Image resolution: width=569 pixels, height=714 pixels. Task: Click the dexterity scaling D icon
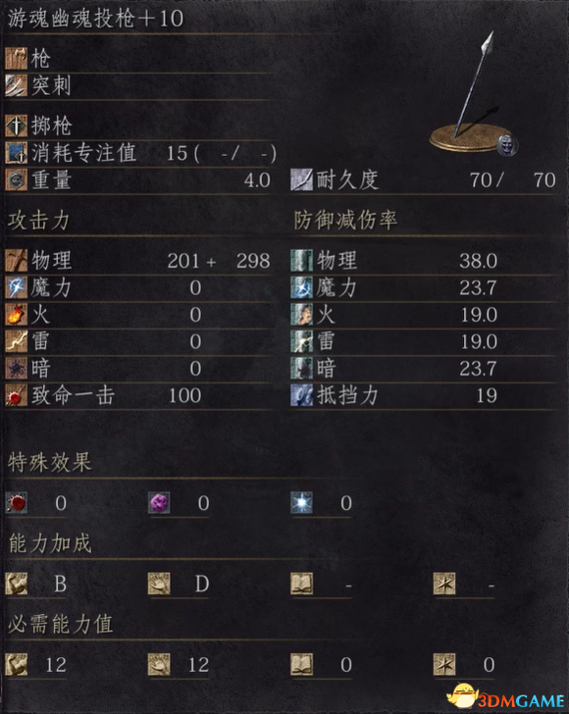159,584
